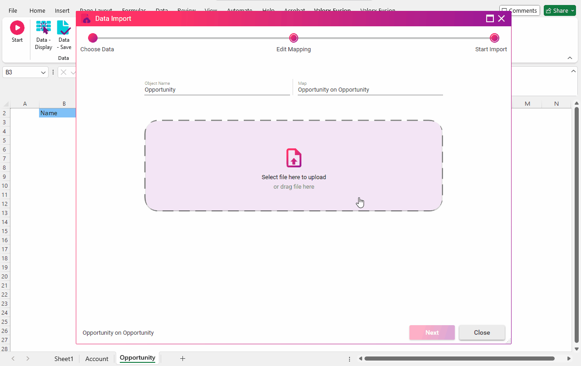Click the Comments button icon

(x=505, y=10)
